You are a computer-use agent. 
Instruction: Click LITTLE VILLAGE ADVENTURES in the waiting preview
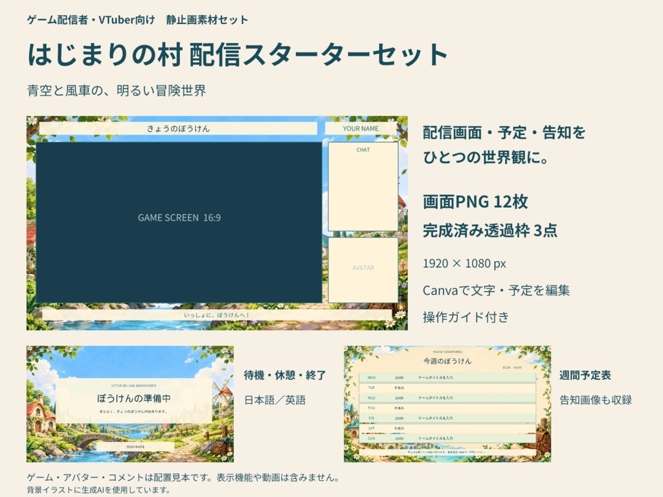(133, 386)
